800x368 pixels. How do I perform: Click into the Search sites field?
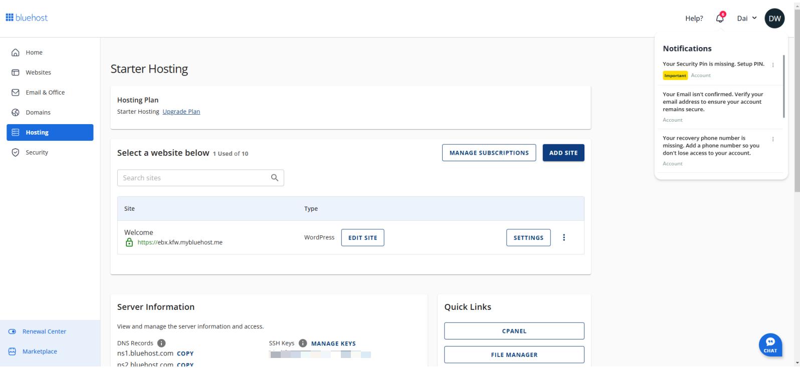pyautogui.click(x=193, y=178)
